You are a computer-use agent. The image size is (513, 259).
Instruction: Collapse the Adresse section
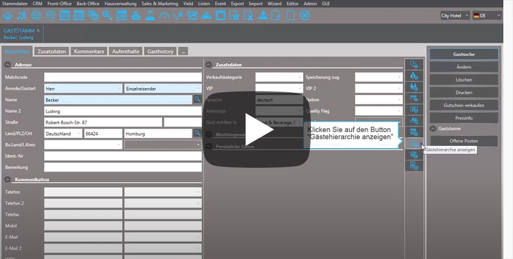click(7, 65)
